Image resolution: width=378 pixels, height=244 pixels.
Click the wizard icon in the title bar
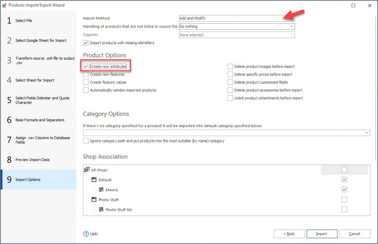(x=5, y=5)
